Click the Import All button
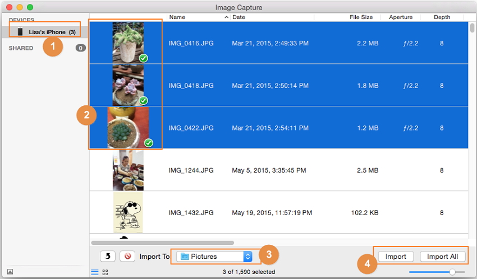This screenshot has height=279, width=477. point(442,257)
